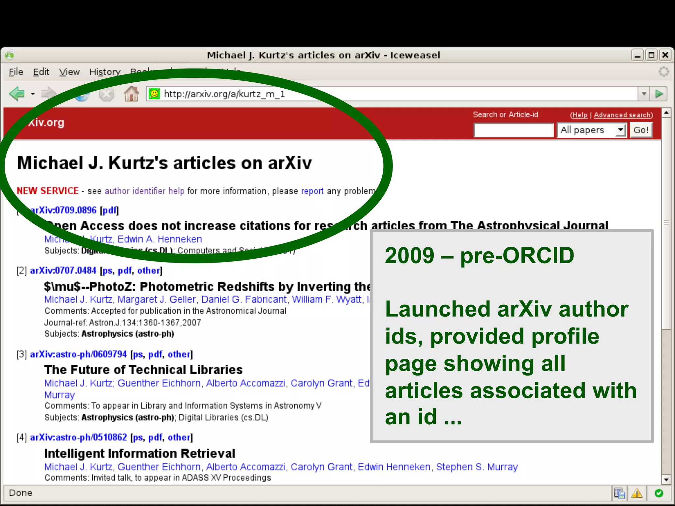Screen dimensions: 675x506
Task: Click the Search or Article-id input field
Action: pyautogui.click(x=514, y=130)
